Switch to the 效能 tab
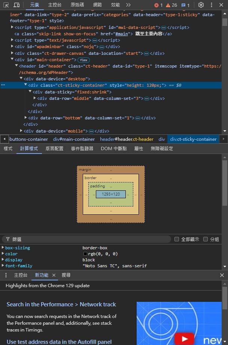Screen dimensions: 228x345 (x=115, y=5)
